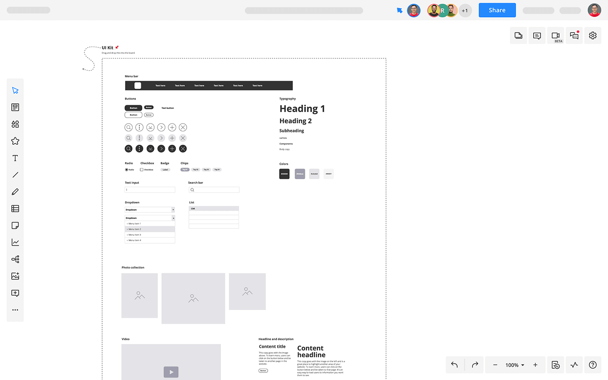Click the dark filled right chevron icon

[x=161, y=149]
